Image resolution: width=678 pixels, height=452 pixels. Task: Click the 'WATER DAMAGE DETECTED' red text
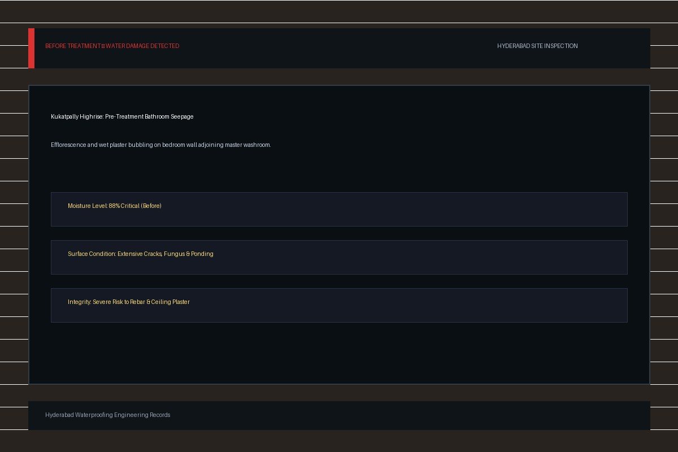(x=142, y=46)
